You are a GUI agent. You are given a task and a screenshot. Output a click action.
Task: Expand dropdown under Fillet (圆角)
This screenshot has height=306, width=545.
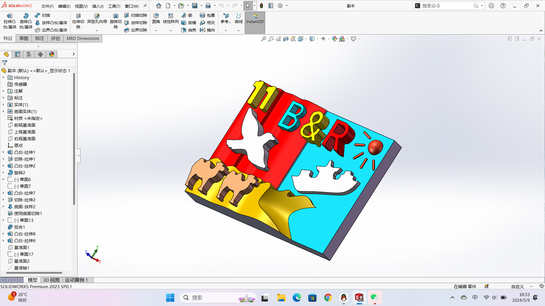156,31
